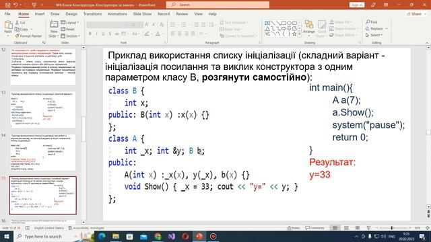Toggle Comments pane in status bar
Image resolution: width=431 pixels, height=242 pixels.
(x=315, y=228)
